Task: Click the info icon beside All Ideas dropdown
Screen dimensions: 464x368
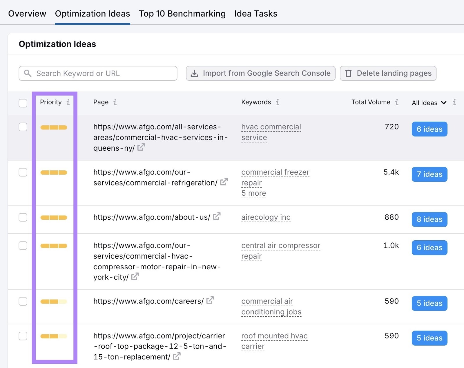Action: (454, 103)
